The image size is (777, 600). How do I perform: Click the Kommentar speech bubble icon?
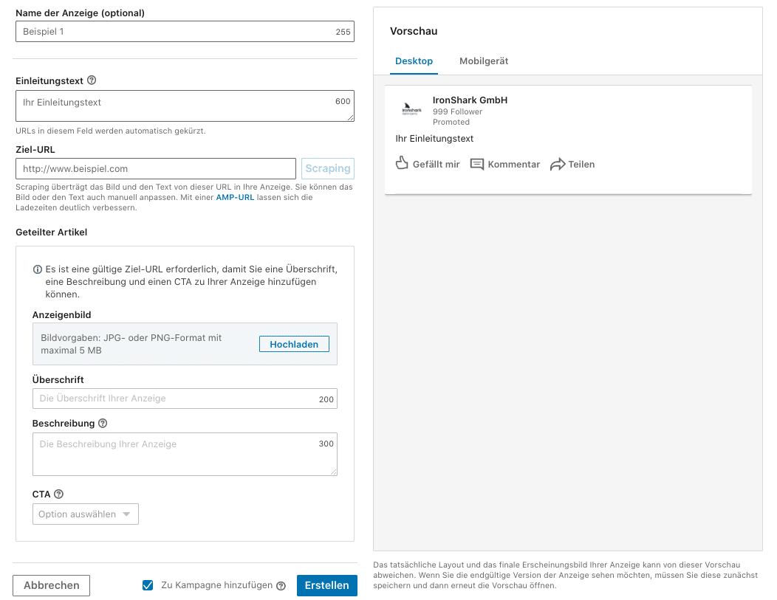click(x=478, y=164)
